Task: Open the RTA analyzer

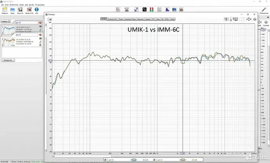Action: [x=167, y=10]
